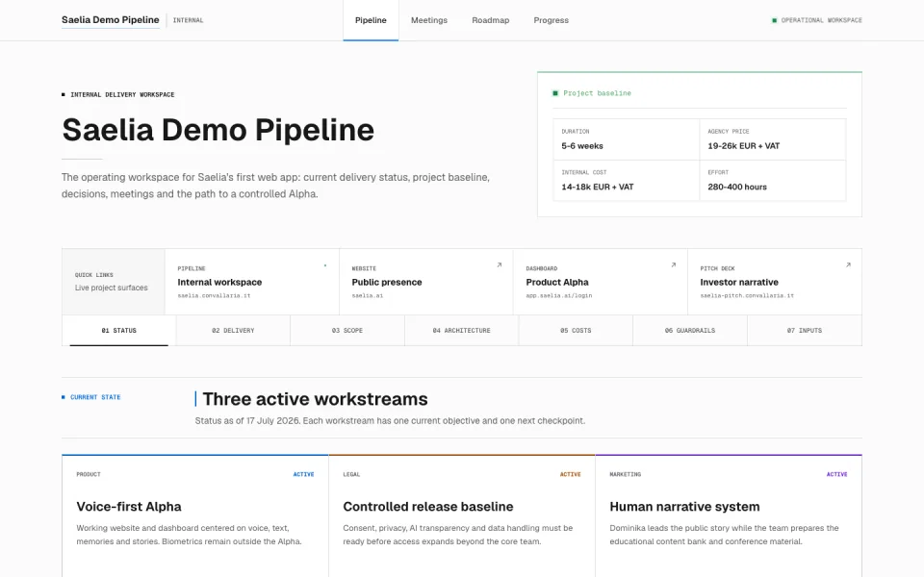This screenshot has height=577, width=924.
Task: Click the ACTIVE badge on Legal card
Action: tap(570, 474)
